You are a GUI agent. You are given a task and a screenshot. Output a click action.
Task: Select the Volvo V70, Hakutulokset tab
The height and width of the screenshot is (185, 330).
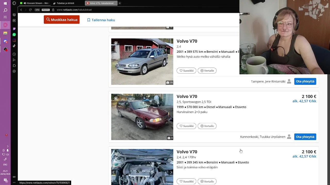point(101,3)
